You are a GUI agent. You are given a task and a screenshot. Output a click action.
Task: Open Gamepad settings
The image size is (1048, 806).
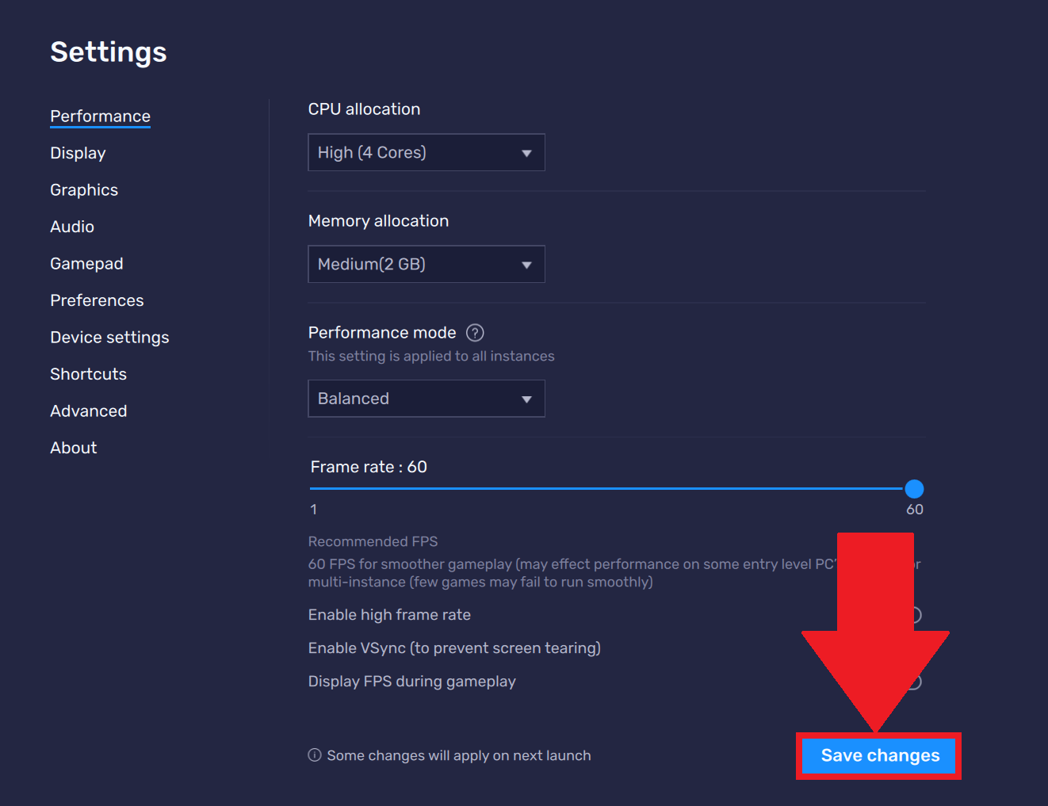point(86,263)
